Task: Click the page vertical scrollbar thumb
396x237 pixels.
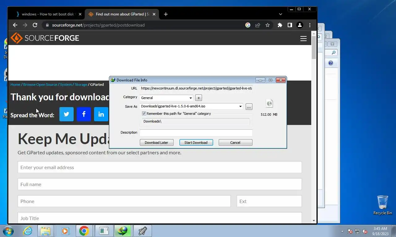Action: point(314,47)
